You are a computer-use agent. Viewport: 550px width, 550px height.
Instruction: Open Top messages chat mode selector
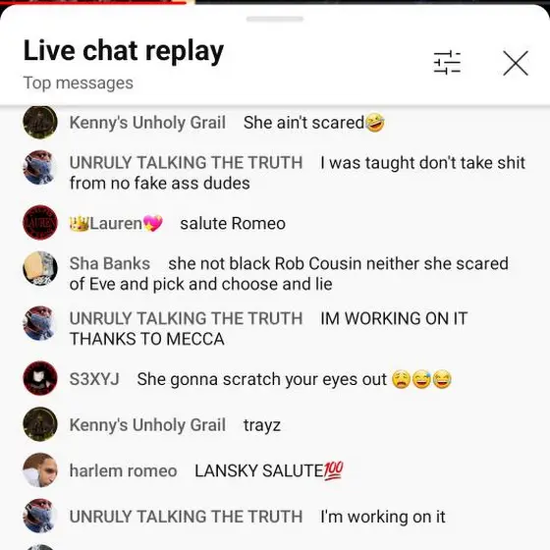tap(79, 83)
